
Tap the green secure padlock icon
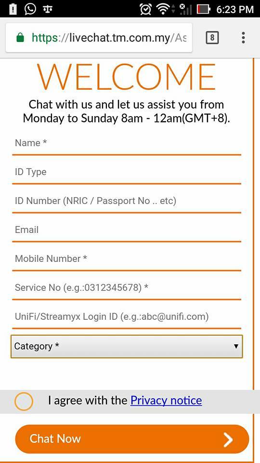(x=20, y=38)
